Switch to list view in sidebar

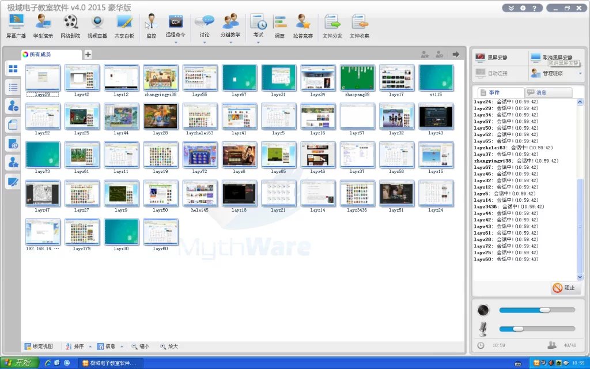(13, 88)
